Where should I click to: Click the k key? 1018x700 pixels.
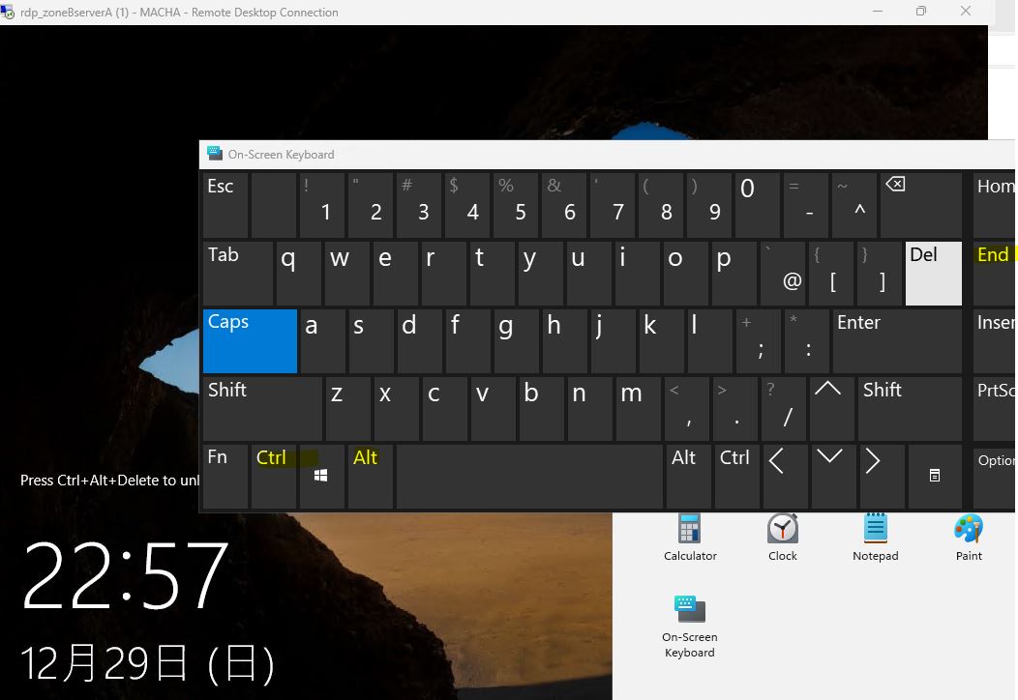(x=662, y=341)
